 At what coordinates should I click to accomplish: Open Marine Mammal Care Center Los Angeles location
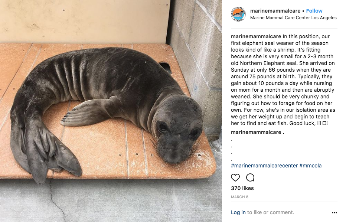tap(293, 18)
